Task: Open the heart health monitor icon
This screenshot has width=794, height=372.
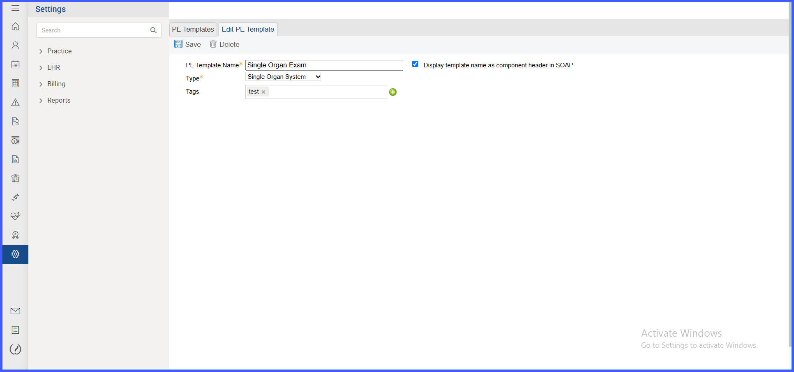Action: pos(15,216)
